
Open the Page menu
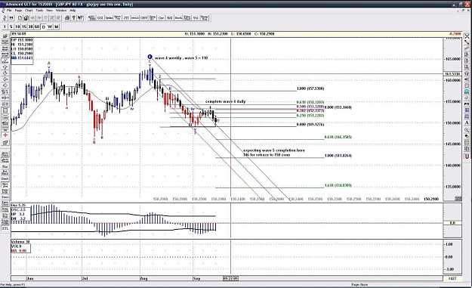tap(18, 11)
